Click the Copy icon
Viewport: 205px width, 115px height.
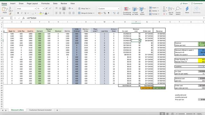tap(10, 11)
